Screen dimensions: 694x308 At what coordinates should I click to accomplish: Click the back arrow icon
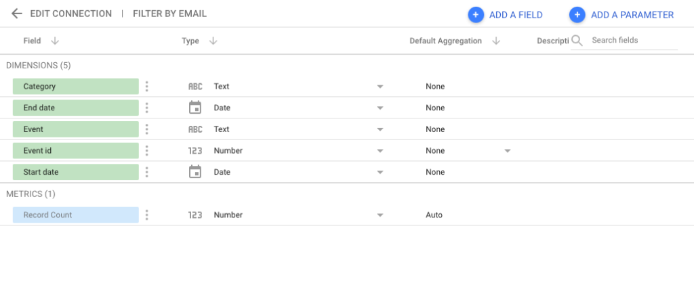point(17,14)
